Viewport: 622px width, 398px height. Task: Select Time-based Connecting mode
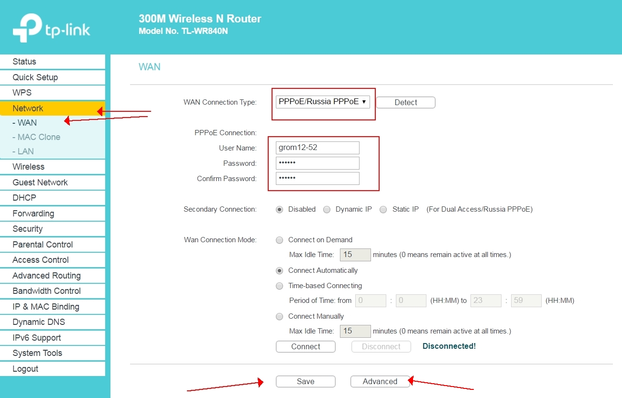280,286
